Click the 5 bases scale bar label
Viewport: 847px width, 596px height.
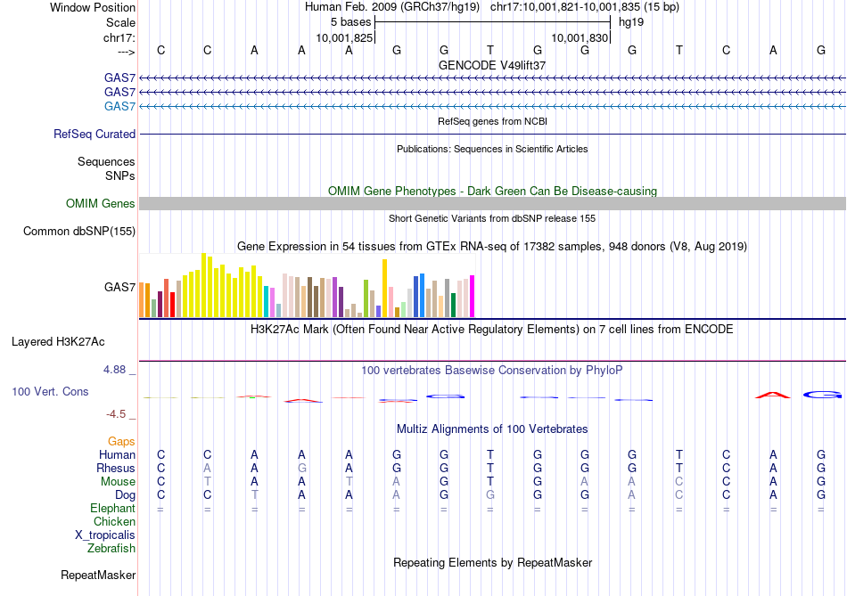tap(351, 22)
